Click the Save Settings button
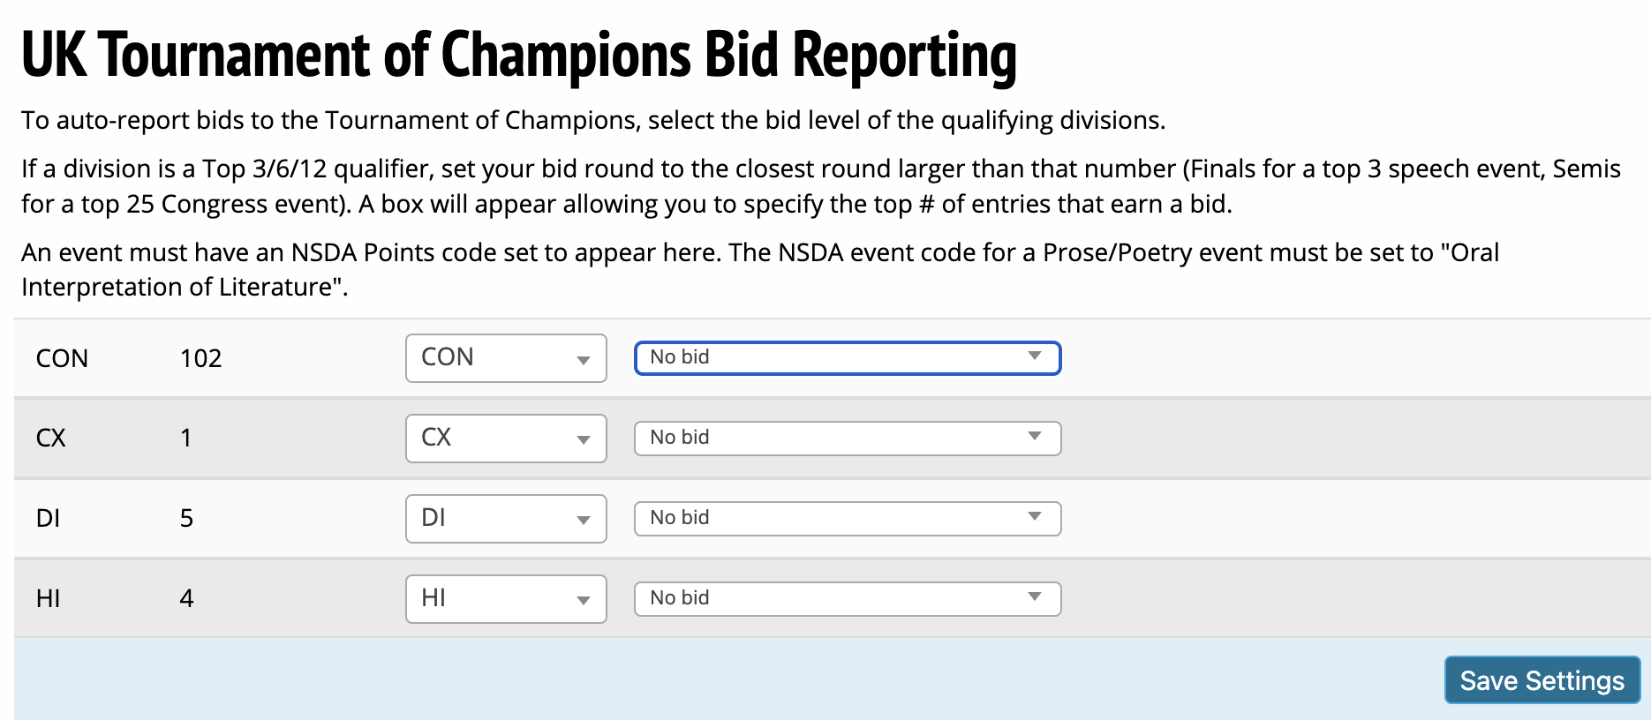 click(x=1542, y=680)
